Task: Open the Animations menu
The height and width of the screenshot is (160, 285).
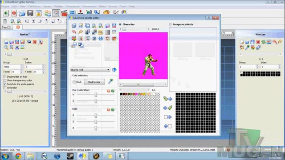Action: (73, 6)
